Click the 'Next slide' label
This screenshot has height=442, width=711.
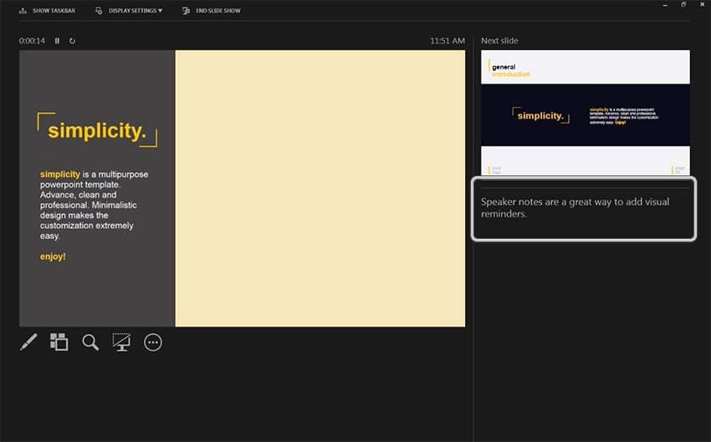[x=499, y=41]
